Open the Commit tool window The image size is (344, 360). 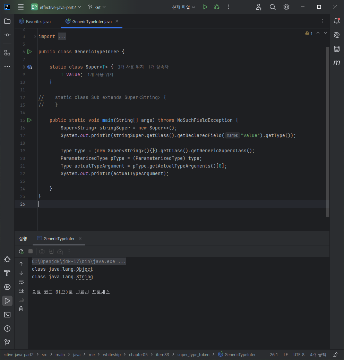click(7, 35)
